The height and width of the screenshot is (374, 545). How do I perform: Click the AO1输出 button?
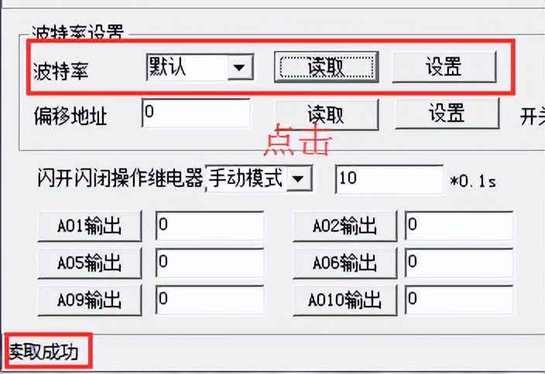(90, 226)
